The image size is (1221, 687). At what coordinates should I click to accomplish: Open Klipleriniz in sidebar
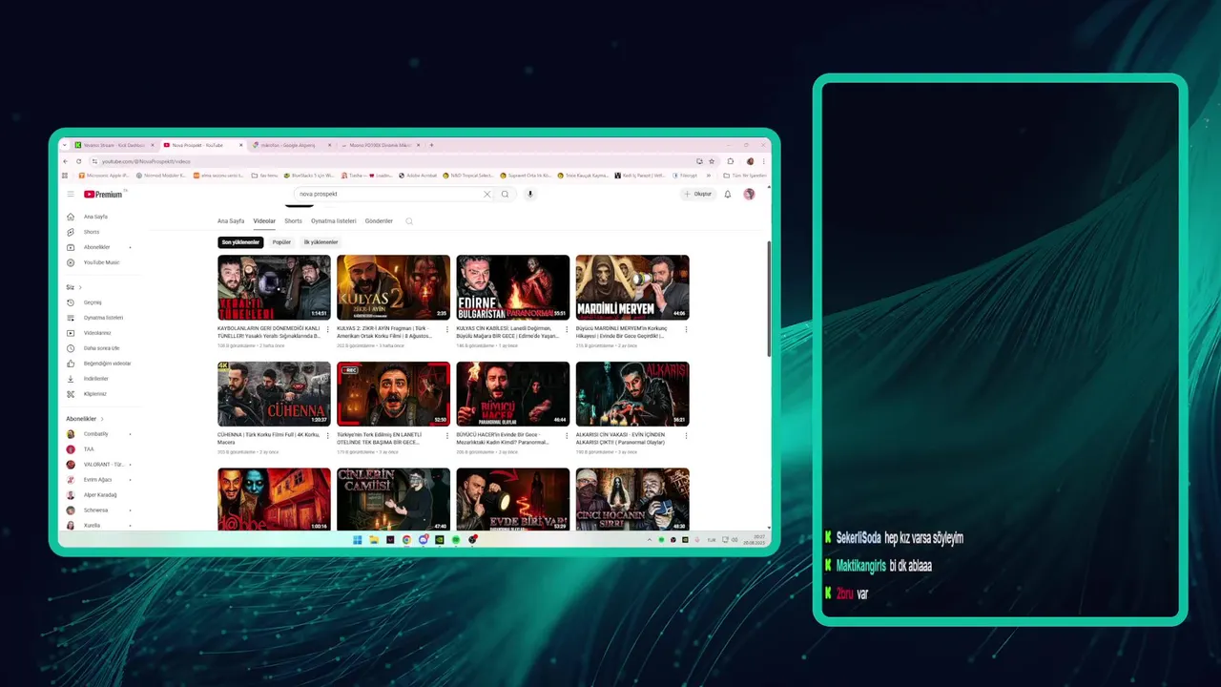[95, 394]
